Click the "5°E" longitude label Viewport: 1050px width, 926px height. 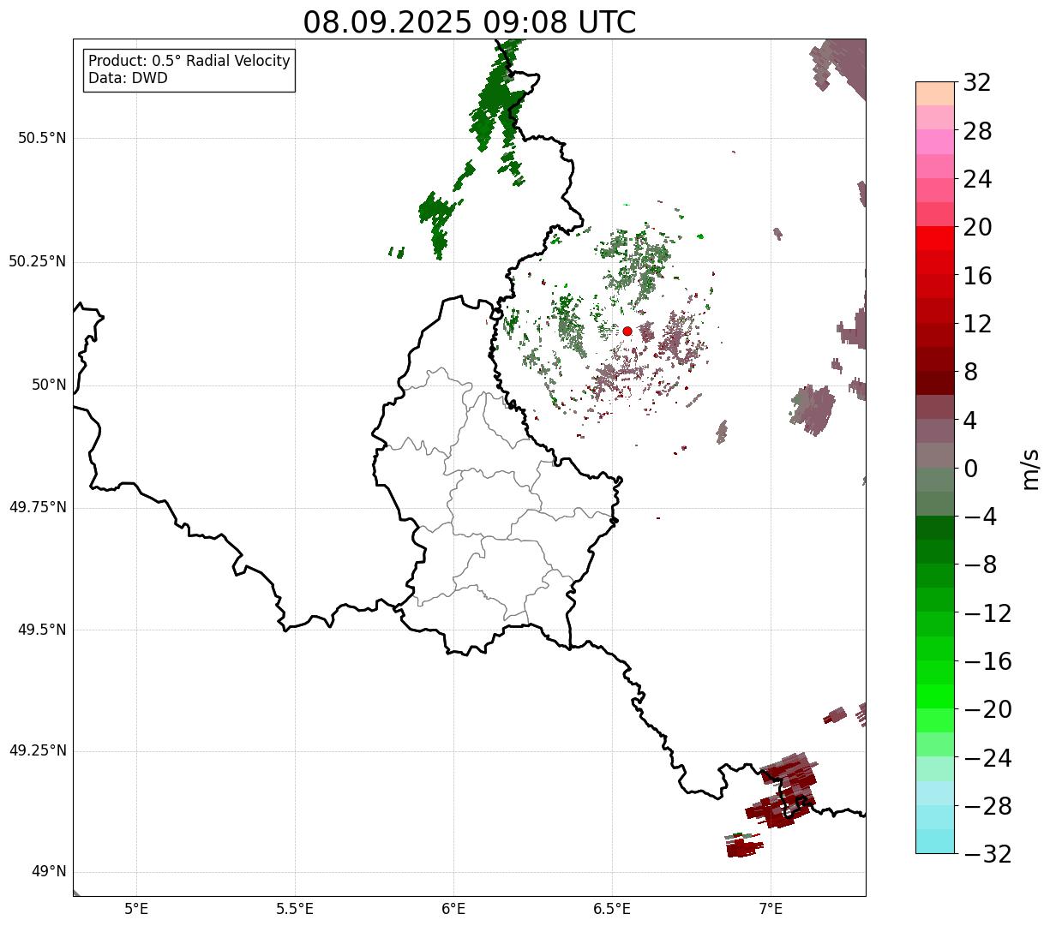click(137, 908)
